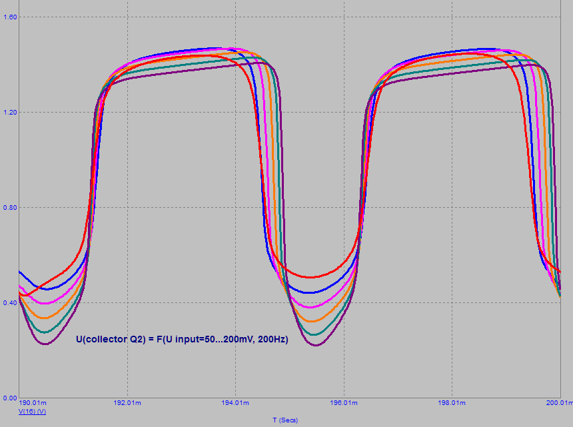Click purple curve's first trough near 190.5m
The width and height of the screenshot is (573, 427).
click(45, 344)
